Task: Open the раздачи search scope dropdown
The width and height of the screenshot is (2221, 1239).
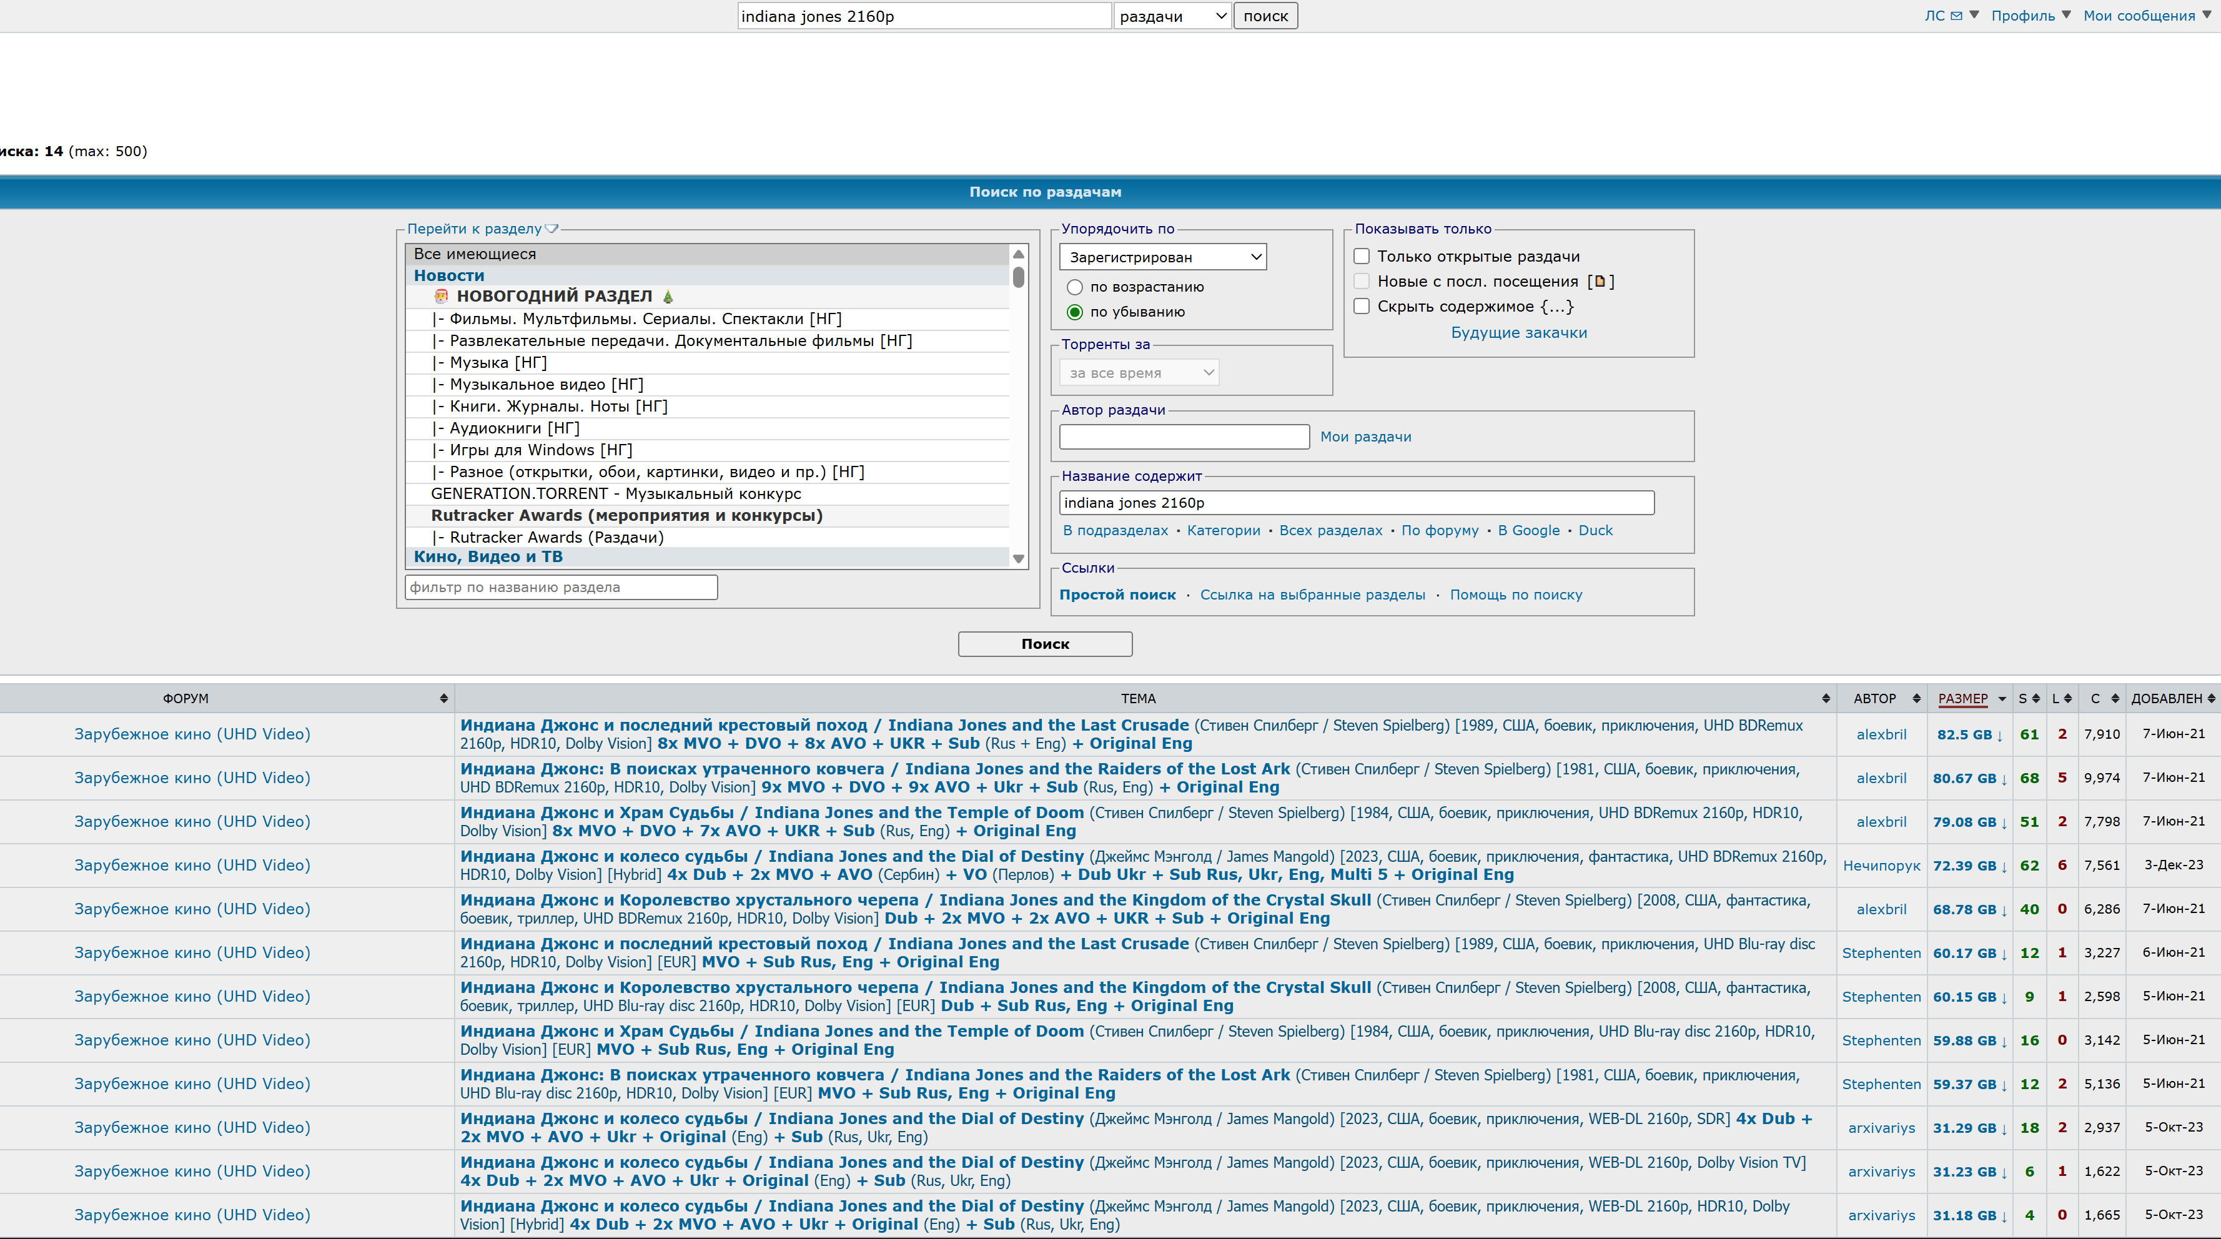Action: point(1172,16)
